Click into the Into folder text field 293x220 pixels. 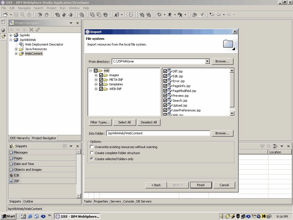coord(158,133)
